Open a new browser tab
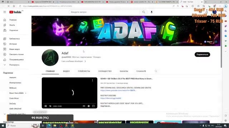 click(x=206, y=2)
